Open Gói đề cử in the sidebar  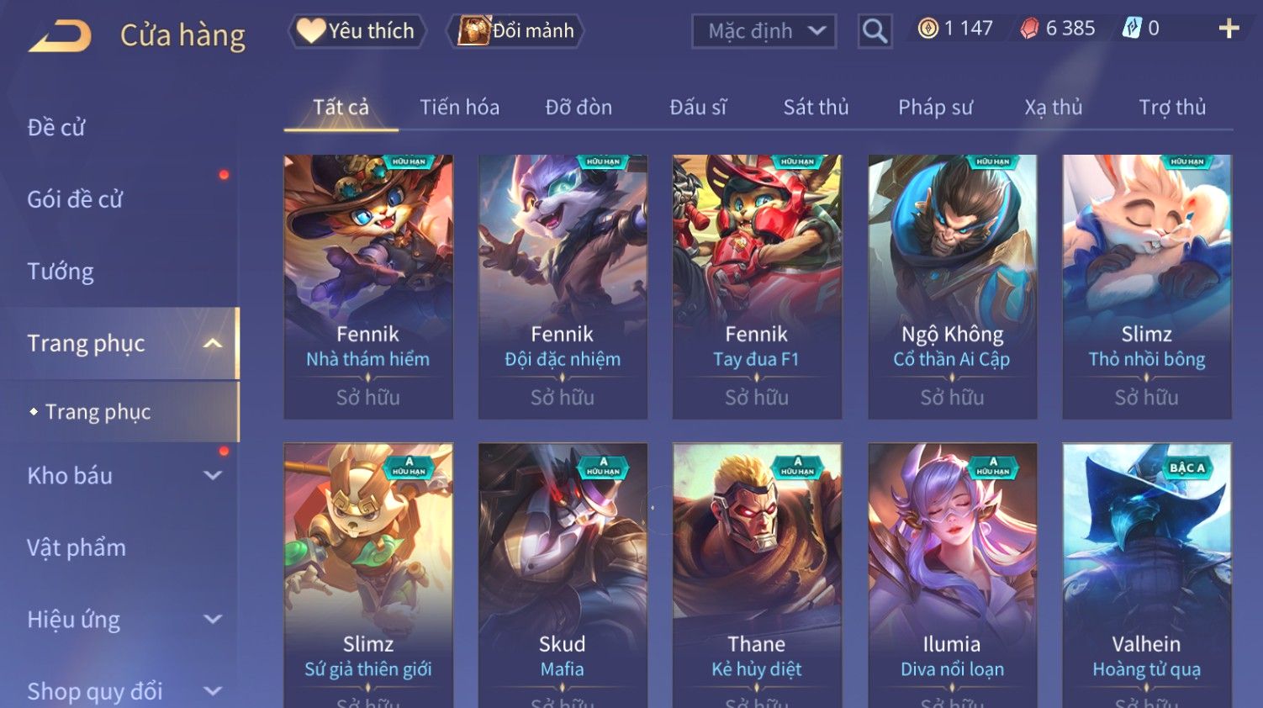pyautogui.click(x=75, y=199)
